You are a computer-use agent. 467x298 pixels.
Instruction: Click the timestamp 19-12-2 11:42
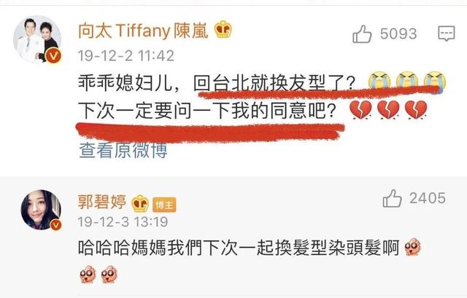pos(126,56)
